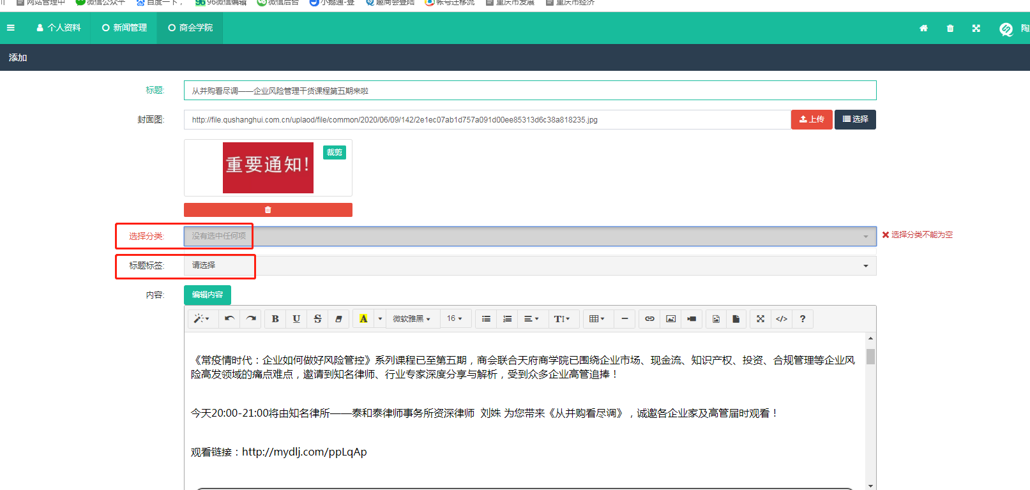Open the 微软雅黑 font family dropdown
This screenshot has height=490, width=1030.
click(411, 319)
